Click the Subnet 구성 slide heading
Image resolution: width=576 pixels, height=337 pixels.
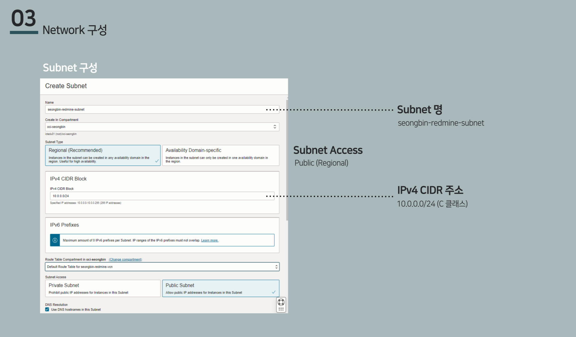click(70, 68)
